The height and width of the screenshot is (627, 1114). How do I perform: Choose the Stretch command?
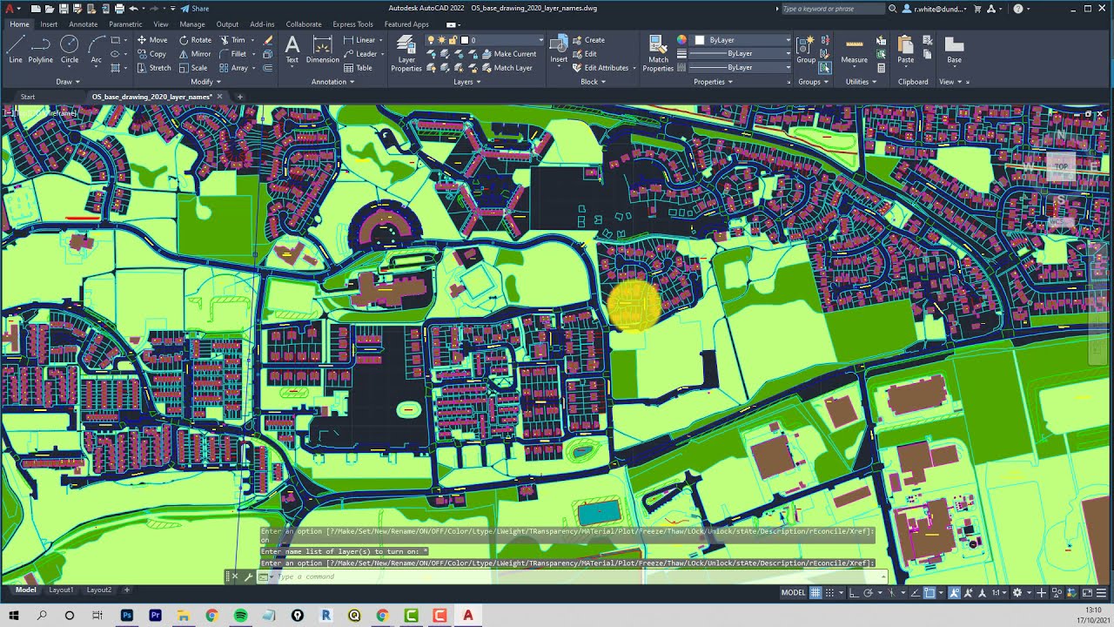[154, 68]
